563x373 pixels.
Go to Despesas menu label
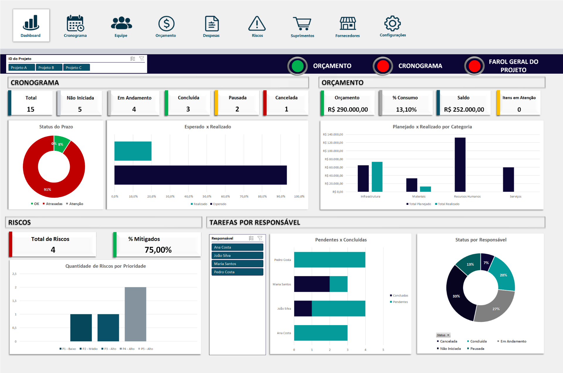coord(211,36)
